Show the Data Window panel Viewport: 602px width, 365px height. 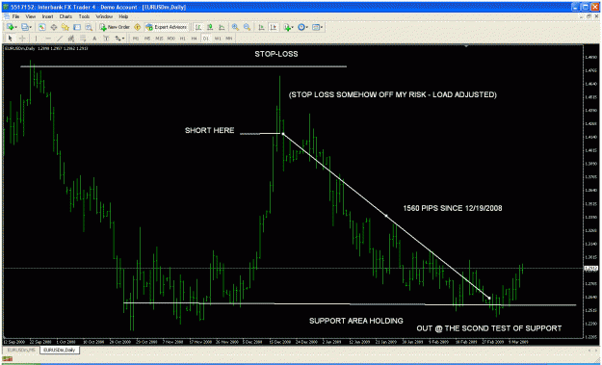54,27
